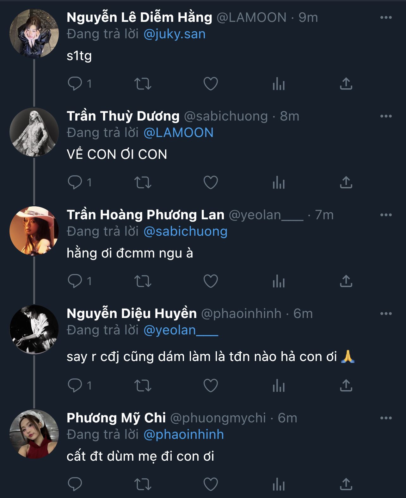View analytics on Nguyễn Diệu Huyền's tweet

(279, 386)
